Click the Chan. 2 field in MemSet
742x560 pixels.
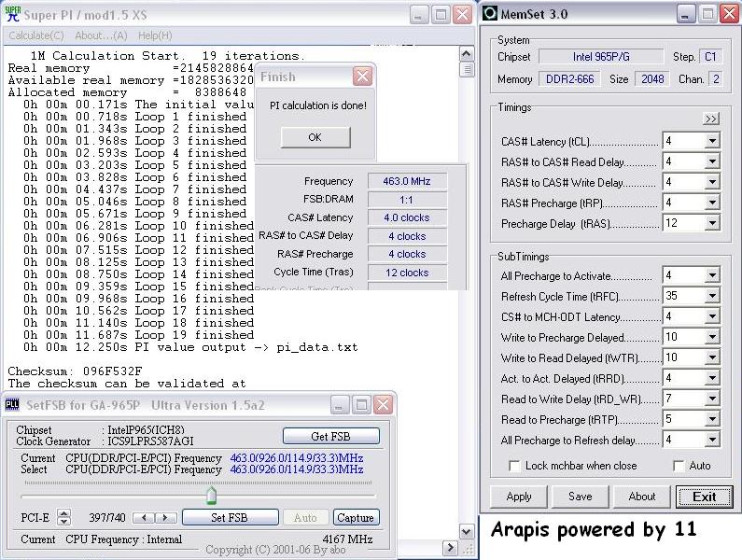pyautogui.click(x=716, y=79)
